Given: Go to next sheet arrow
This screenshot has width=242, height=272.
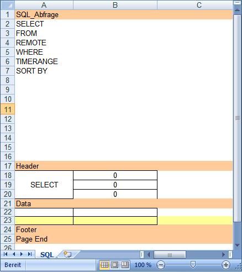Looking at the screenshot, I should pyautogui.click(x=22, y=254).
